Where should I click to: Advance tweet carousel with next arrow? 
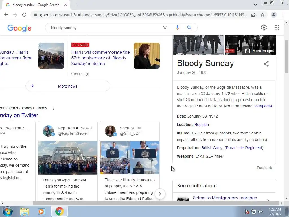160,194
